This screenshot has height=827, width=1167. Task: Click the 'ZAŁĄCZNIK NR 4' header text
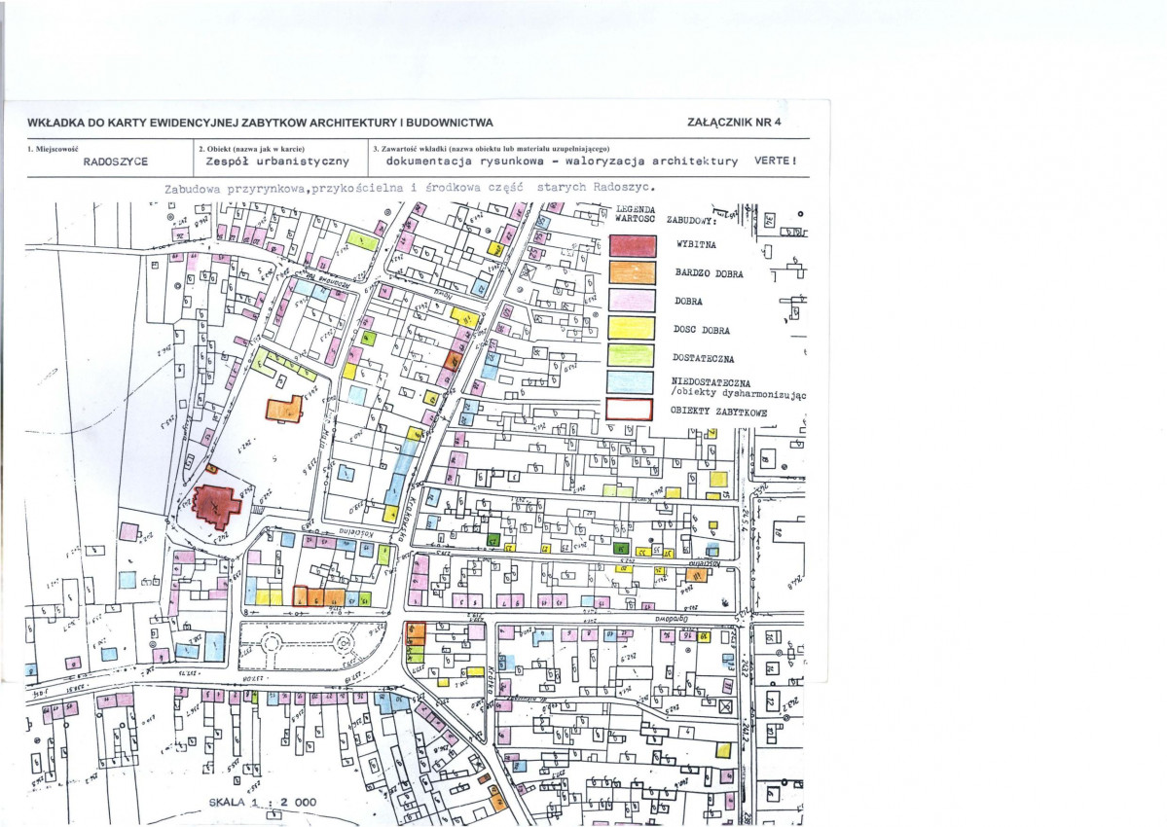click(734, 122)
